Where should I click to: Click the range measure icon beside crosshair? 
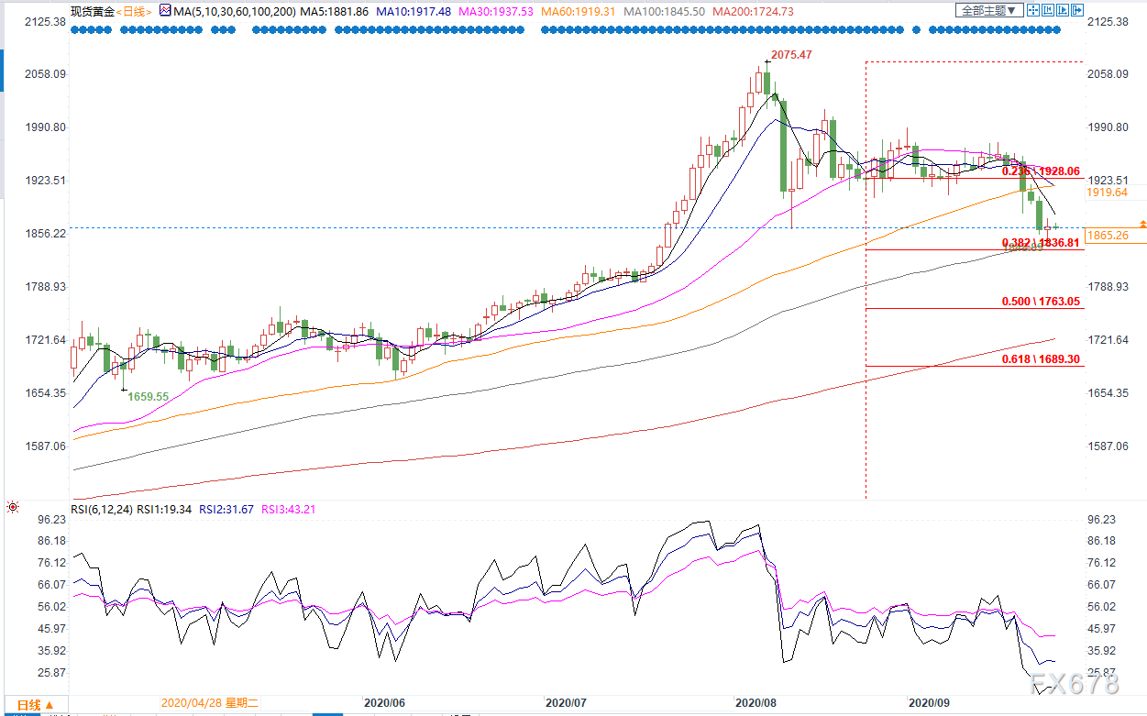pos(1047,10)
